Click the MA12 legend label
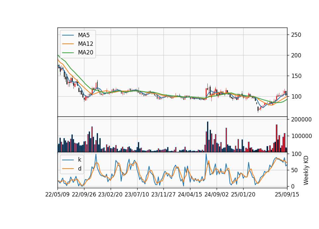319x229 pixels. (85, 44)
